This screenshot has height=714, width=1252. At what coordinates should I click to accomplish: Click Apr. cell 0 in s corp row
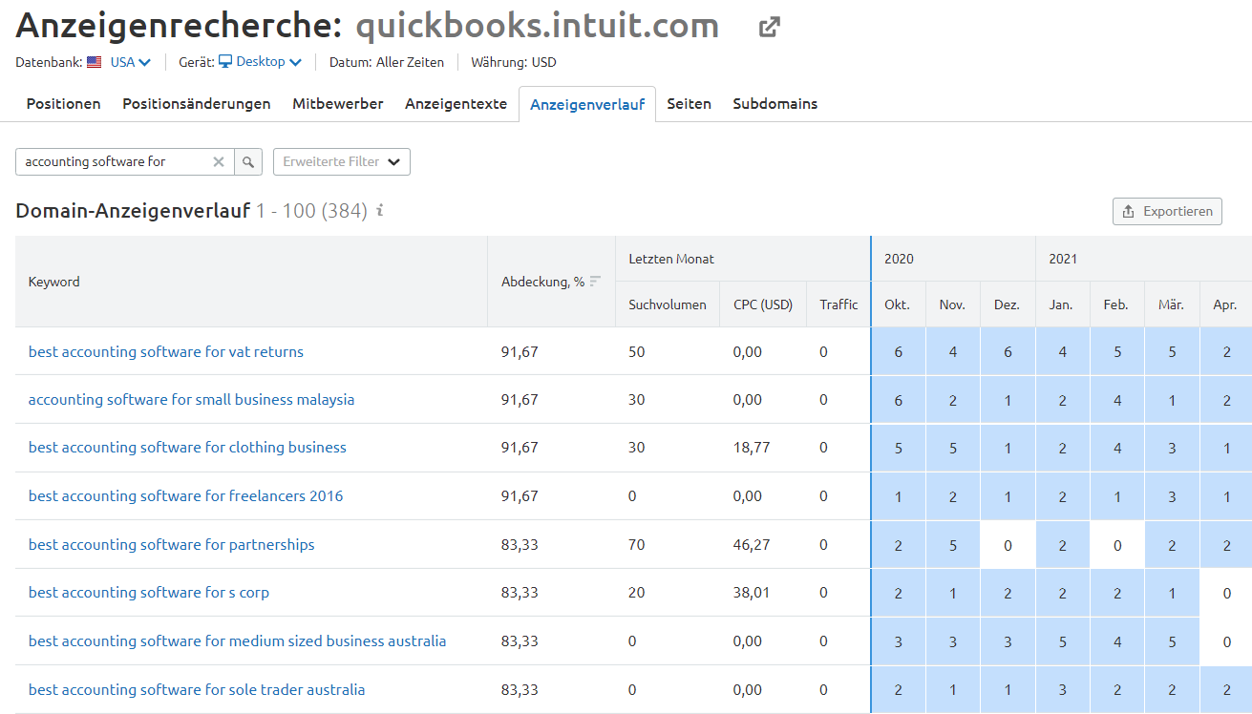[x=1226, y=593]
